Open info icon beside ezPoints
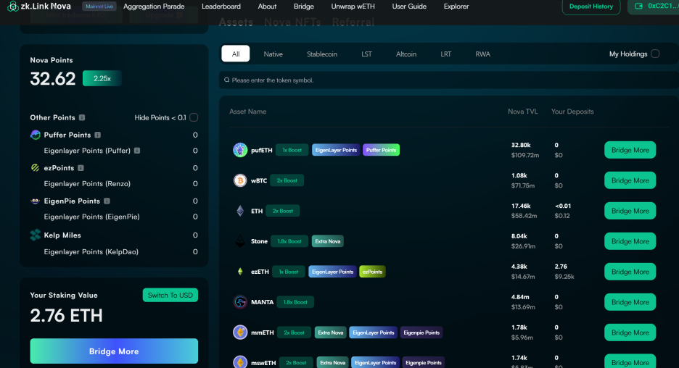This screenshot has width=679, height=368. 81,168
